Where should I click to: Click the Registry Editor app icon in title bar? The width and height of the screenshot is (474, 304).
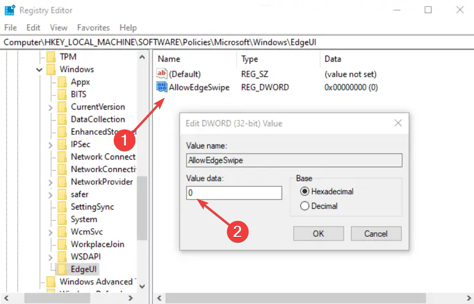[x=10, y=10]
